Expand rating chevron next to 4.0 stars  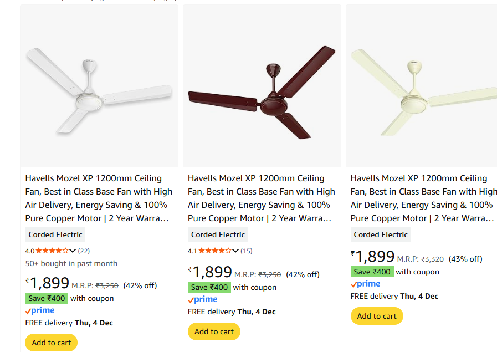[73, 251]
